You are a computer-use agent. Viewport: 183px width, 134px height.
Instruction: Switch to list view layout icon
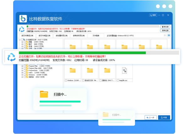click(165, 35)
